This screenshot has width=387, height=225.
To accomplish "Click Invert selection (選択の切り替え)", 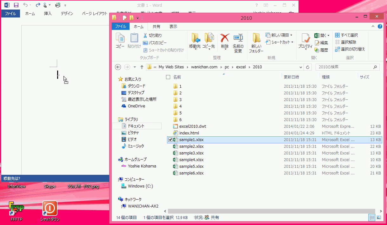I will tap(350, 49).
